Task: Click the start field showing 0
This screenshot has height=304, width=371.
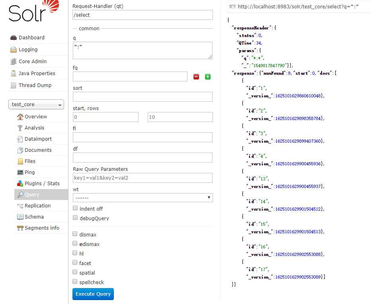Action: 105,117
